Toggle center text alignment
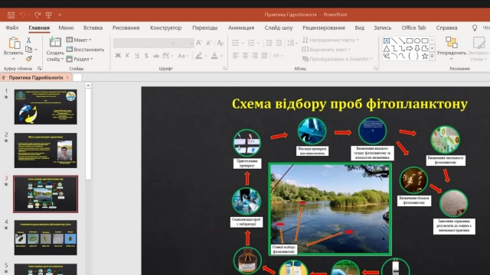Viewport: 490px width, 275px height. pos(245,56)
